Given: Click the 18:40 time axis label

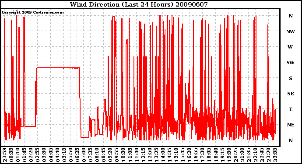Looking at the screenshot, I should (215, 155).
